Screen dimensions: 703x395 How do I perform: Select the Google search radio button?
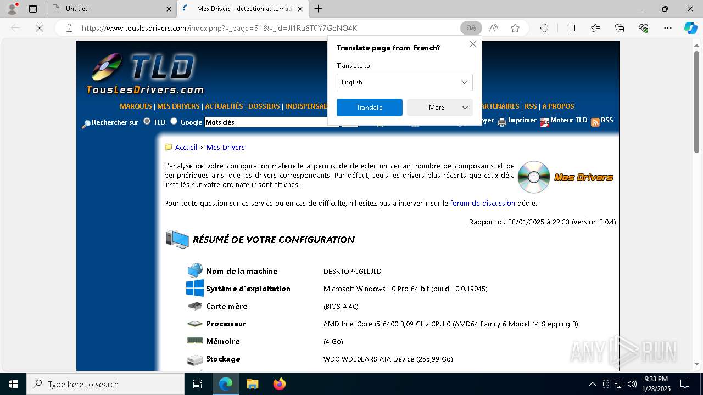tap(174, 121)
